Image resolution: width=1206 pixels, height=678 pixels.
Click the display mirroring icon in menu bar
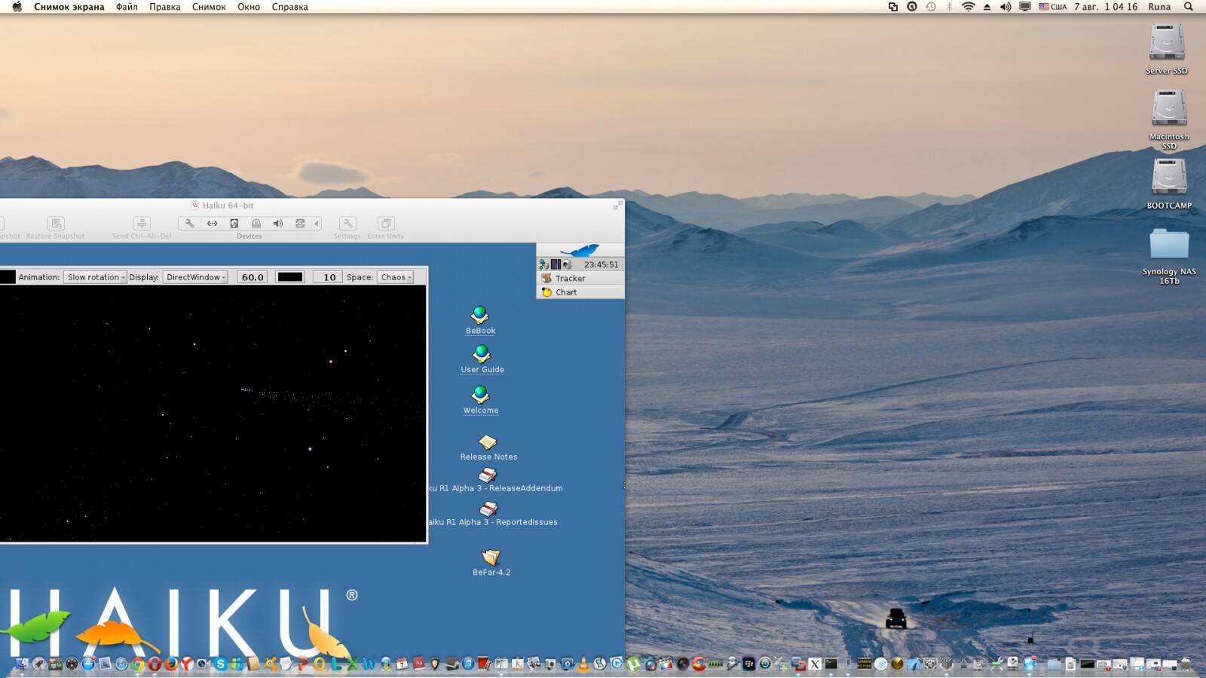point(1025,7)
